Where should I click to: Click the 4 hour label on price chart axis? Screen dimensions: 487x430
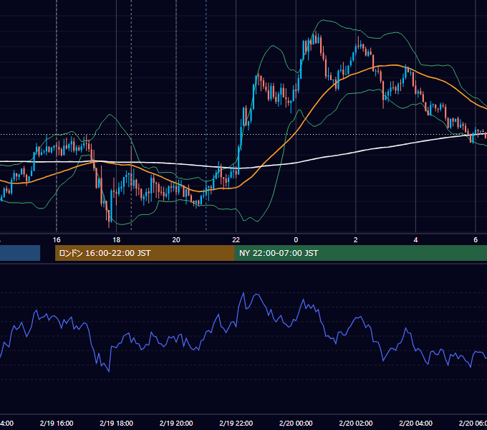pyautogui.click(x=415, y=240)
